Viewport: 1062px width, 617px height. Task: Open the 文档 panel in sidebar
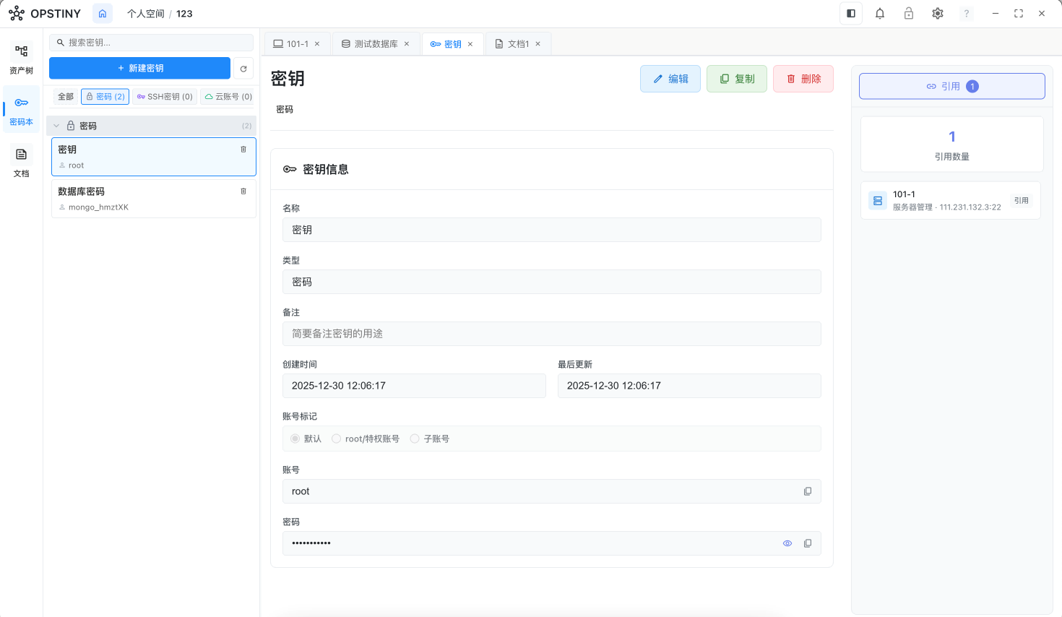click(21, 160)
